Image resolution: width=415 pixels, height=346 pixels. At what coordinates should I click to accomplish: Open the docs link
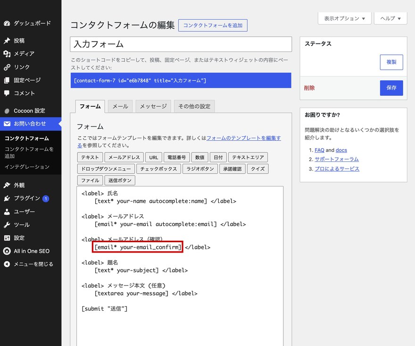click(341, 150)
